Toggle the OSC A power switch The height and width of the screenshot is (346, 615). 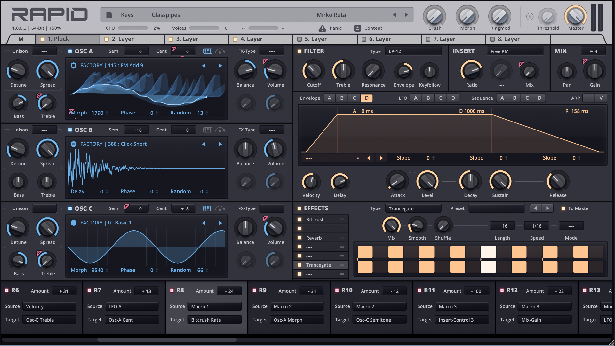pos(70,51)
